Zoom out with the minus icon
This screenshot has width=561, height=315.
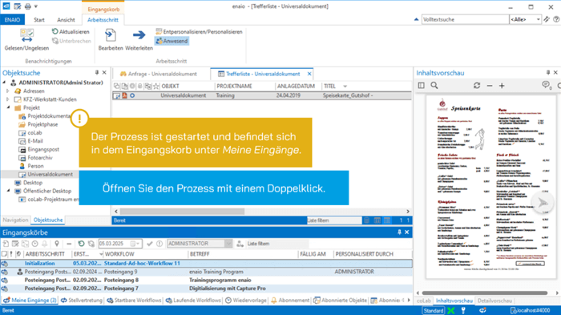490,86
